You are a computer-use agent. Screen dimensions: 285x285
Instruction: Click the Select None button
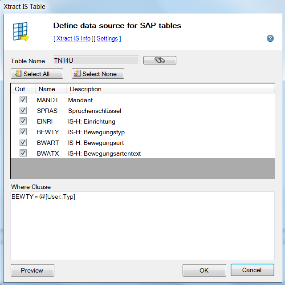[x=98, y=74]
